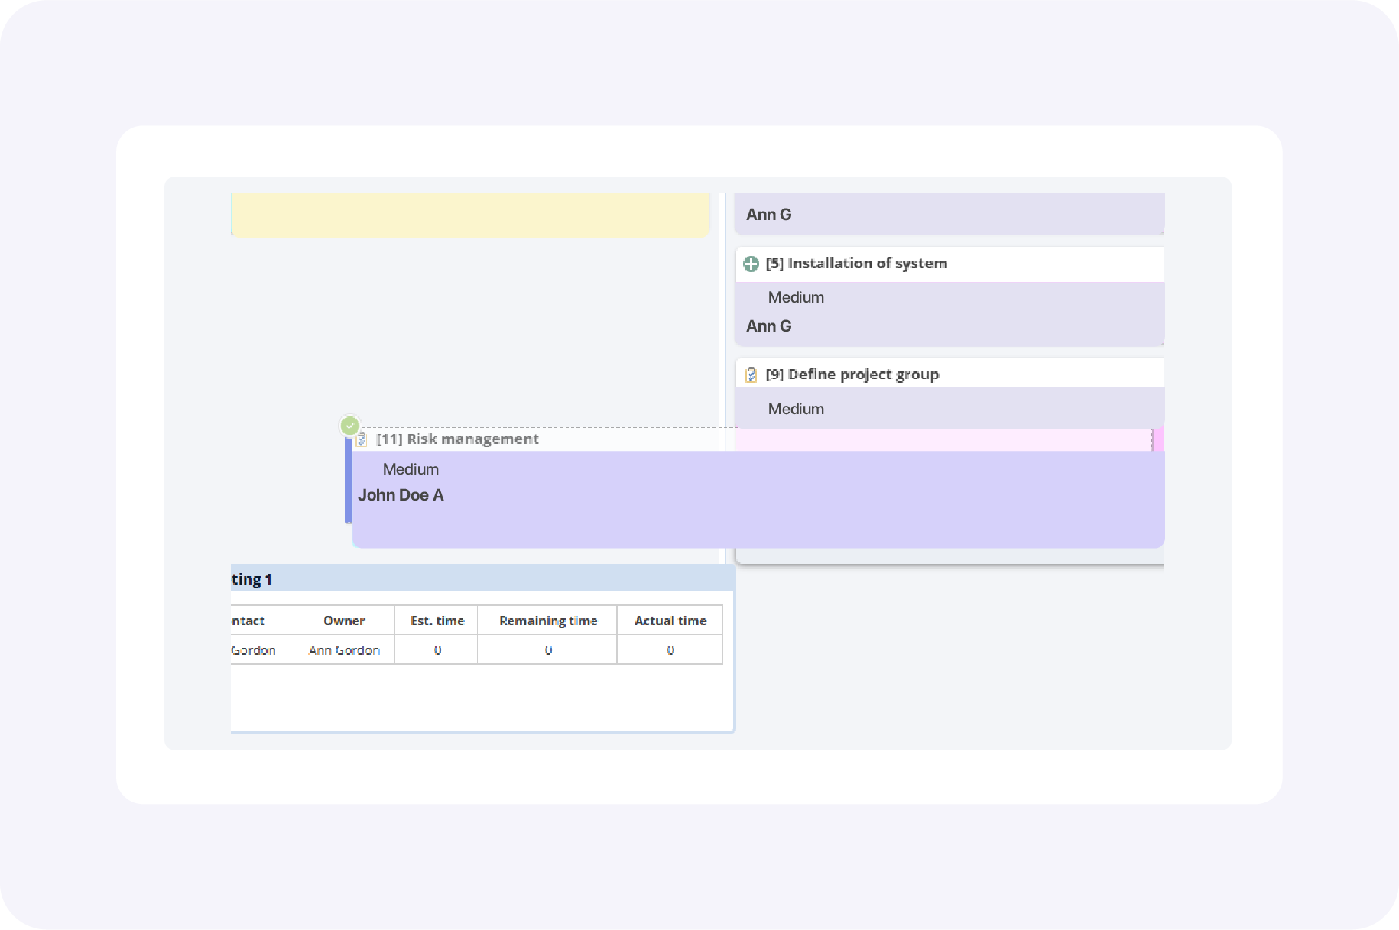Select the Est. time column header
The height and width of the screenshot is (930, 1399).
(437, 621)
